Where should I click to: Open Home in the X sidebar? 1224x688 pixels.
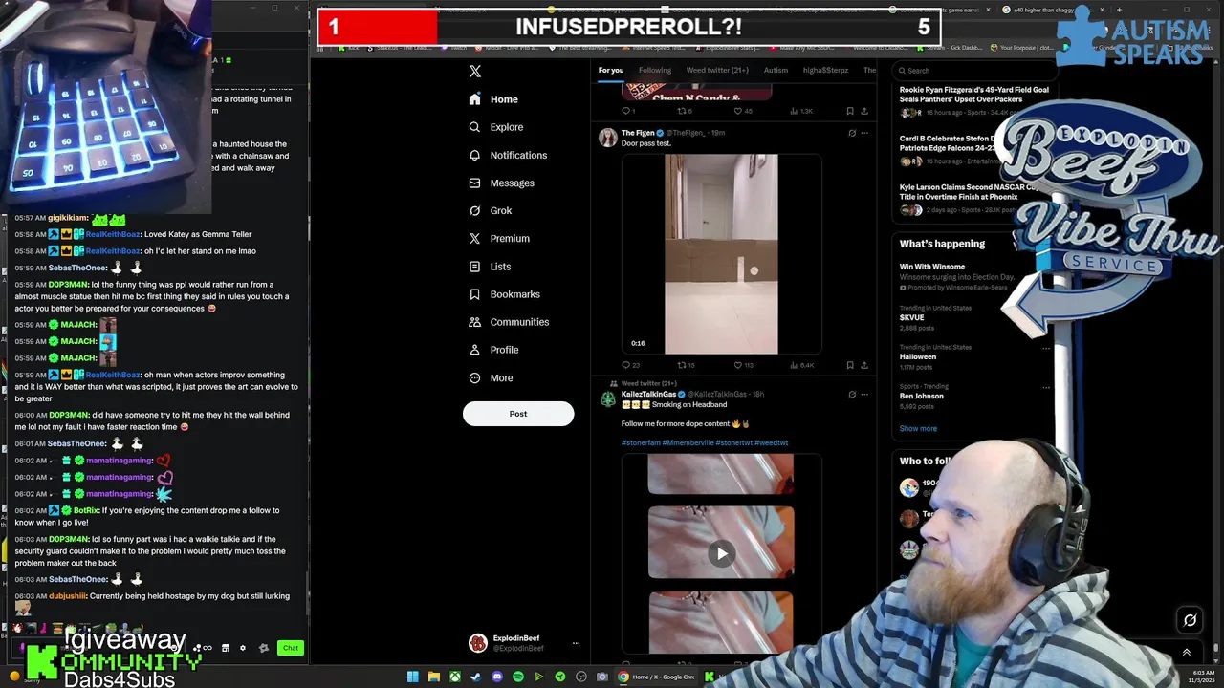(x=493, y=99)
